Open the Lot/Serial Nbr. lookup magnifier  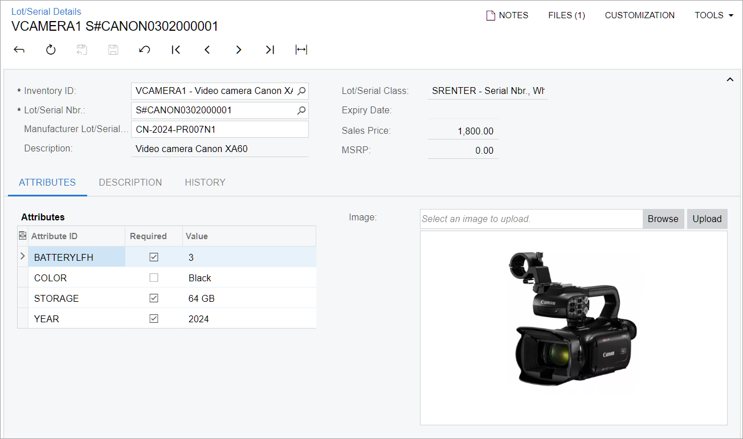click(x=302, y=110)
